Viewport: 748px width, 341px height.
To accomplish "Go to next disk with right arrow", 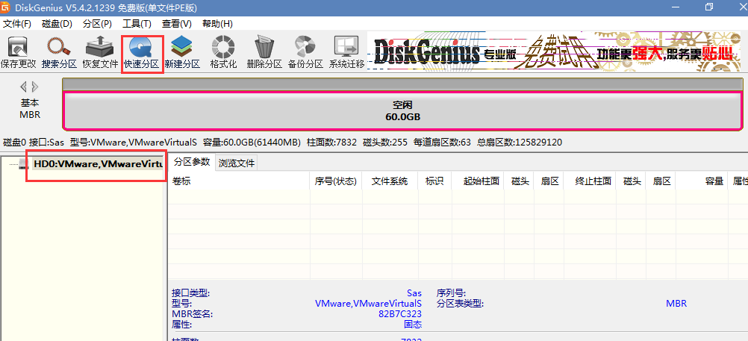I will click(x=35, y=87).
